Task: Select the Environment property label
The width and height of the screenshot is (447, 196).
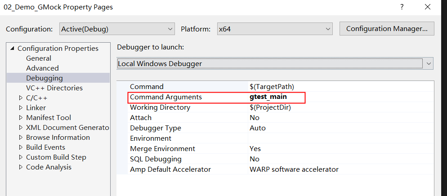Action: point(151,138)
